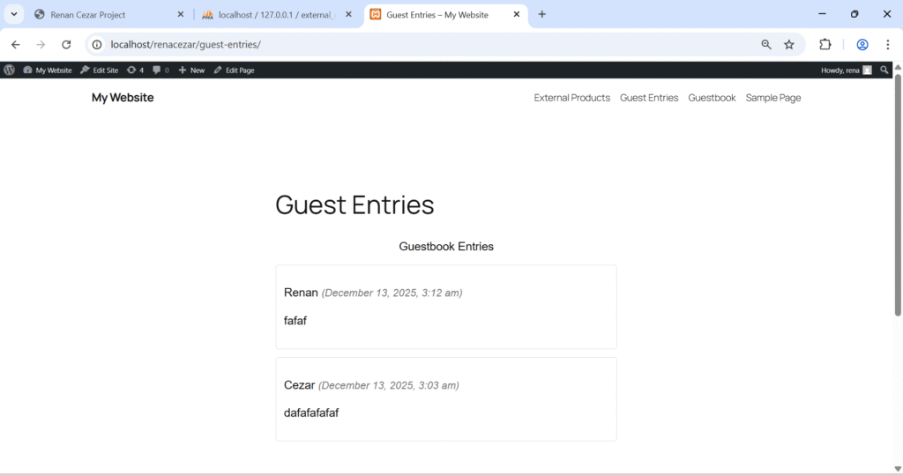Go to External Products page link

coord(571,98)
